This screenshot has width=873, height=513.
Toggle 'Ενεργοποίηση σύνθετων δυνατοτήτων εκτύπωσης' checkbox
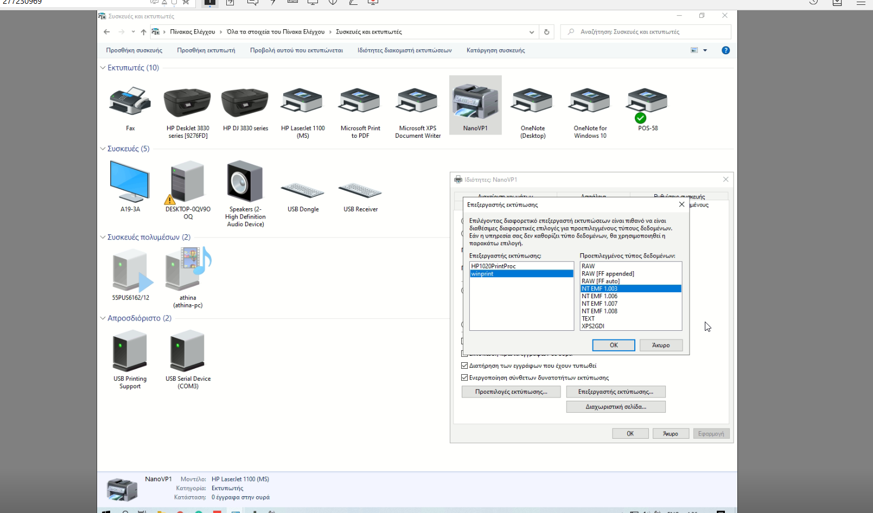464,377
